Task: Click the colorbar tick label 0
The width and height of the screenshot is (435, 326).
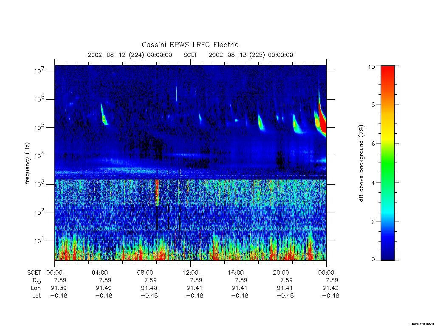Action: pos(373,259)
